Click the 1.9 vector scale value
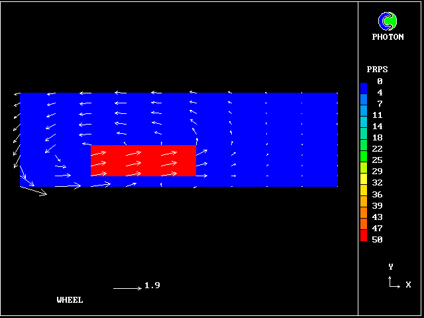Screen dimensions: 424x318 [152, 286]
